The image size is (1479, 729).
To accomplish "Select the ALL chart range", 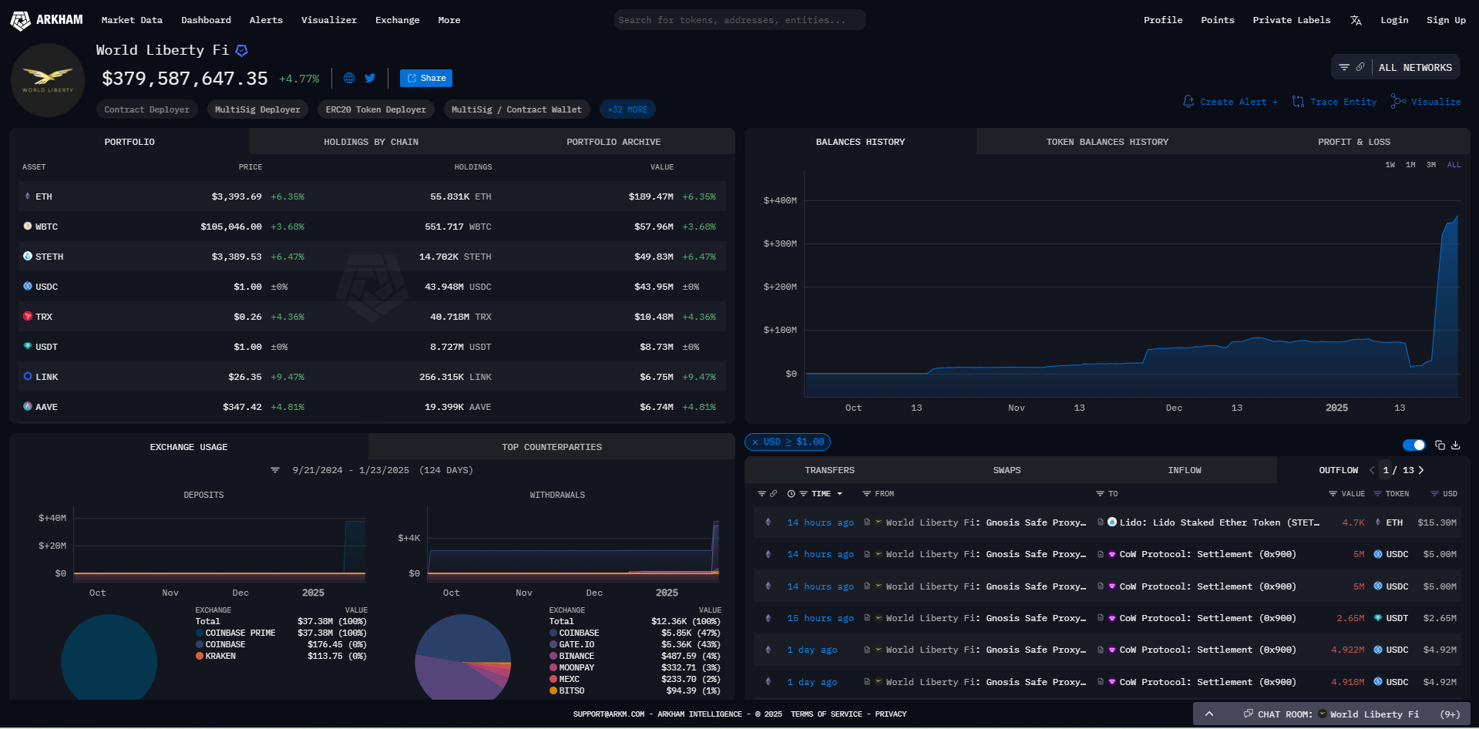I will point(1454,165).
